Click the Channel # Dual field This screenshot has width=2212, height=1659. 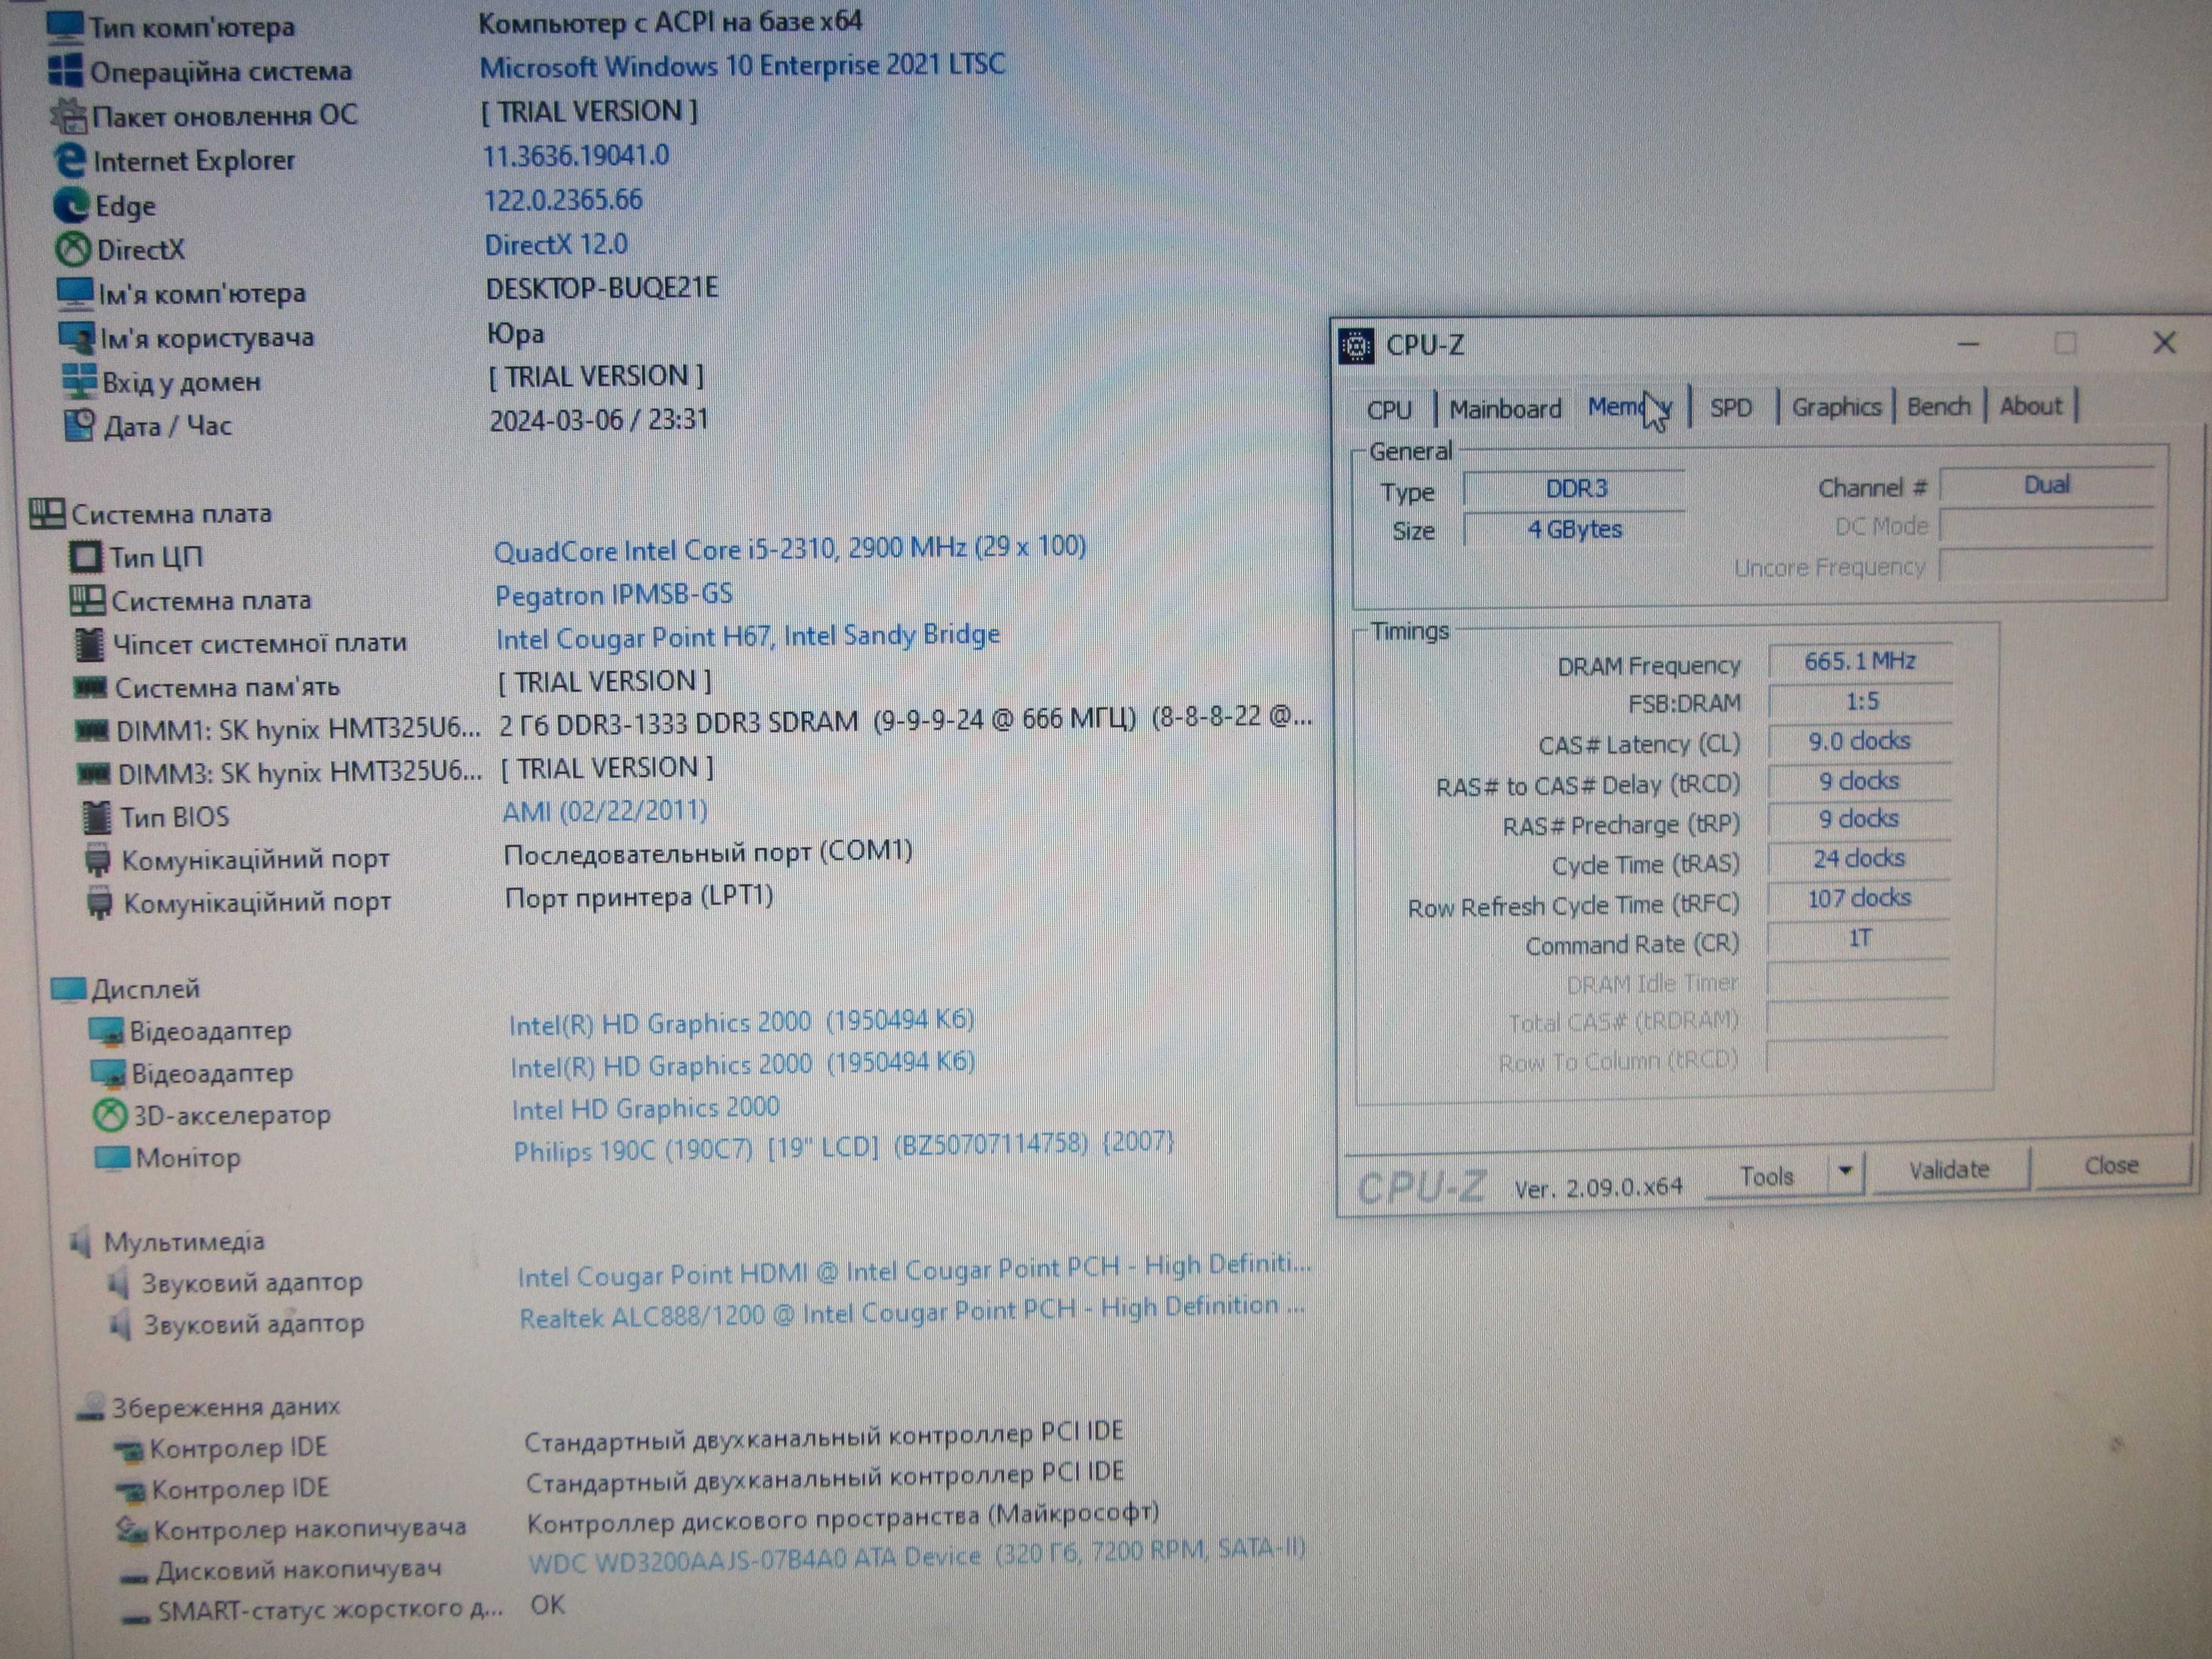click(2046, 485)
